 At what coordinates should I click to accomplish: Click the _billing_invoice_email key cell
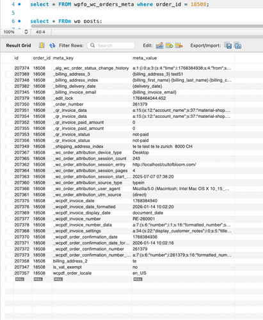[x=92, y=92]
